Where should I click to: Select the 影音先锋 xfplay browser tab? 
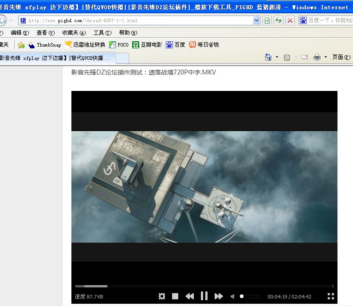tap(58, 58)
